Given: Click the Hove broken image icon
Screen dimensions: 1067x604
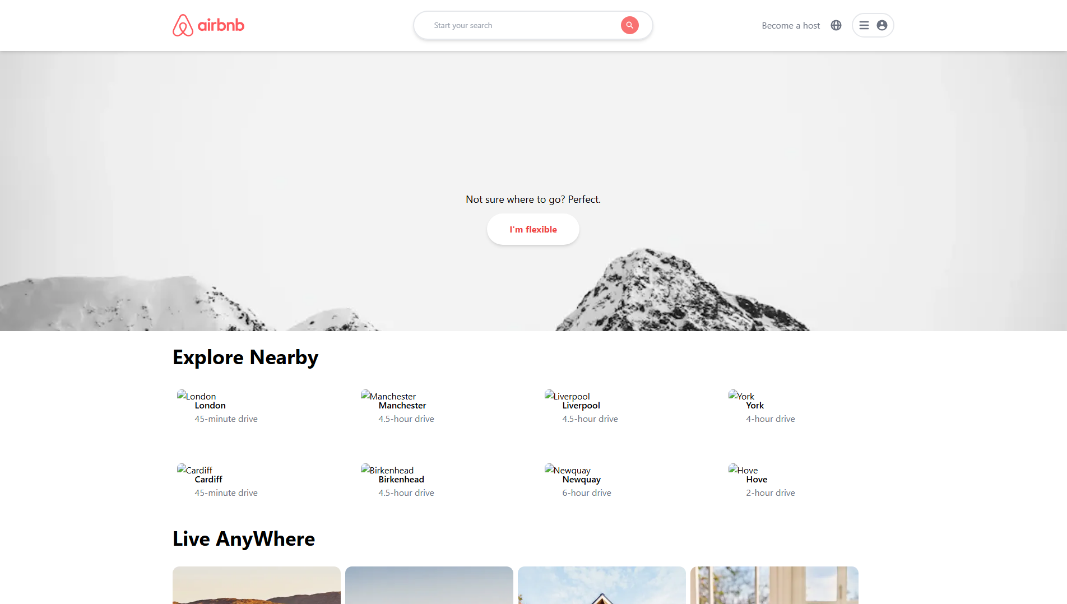Looking at the screenshot, I should [x=733, y=468].
